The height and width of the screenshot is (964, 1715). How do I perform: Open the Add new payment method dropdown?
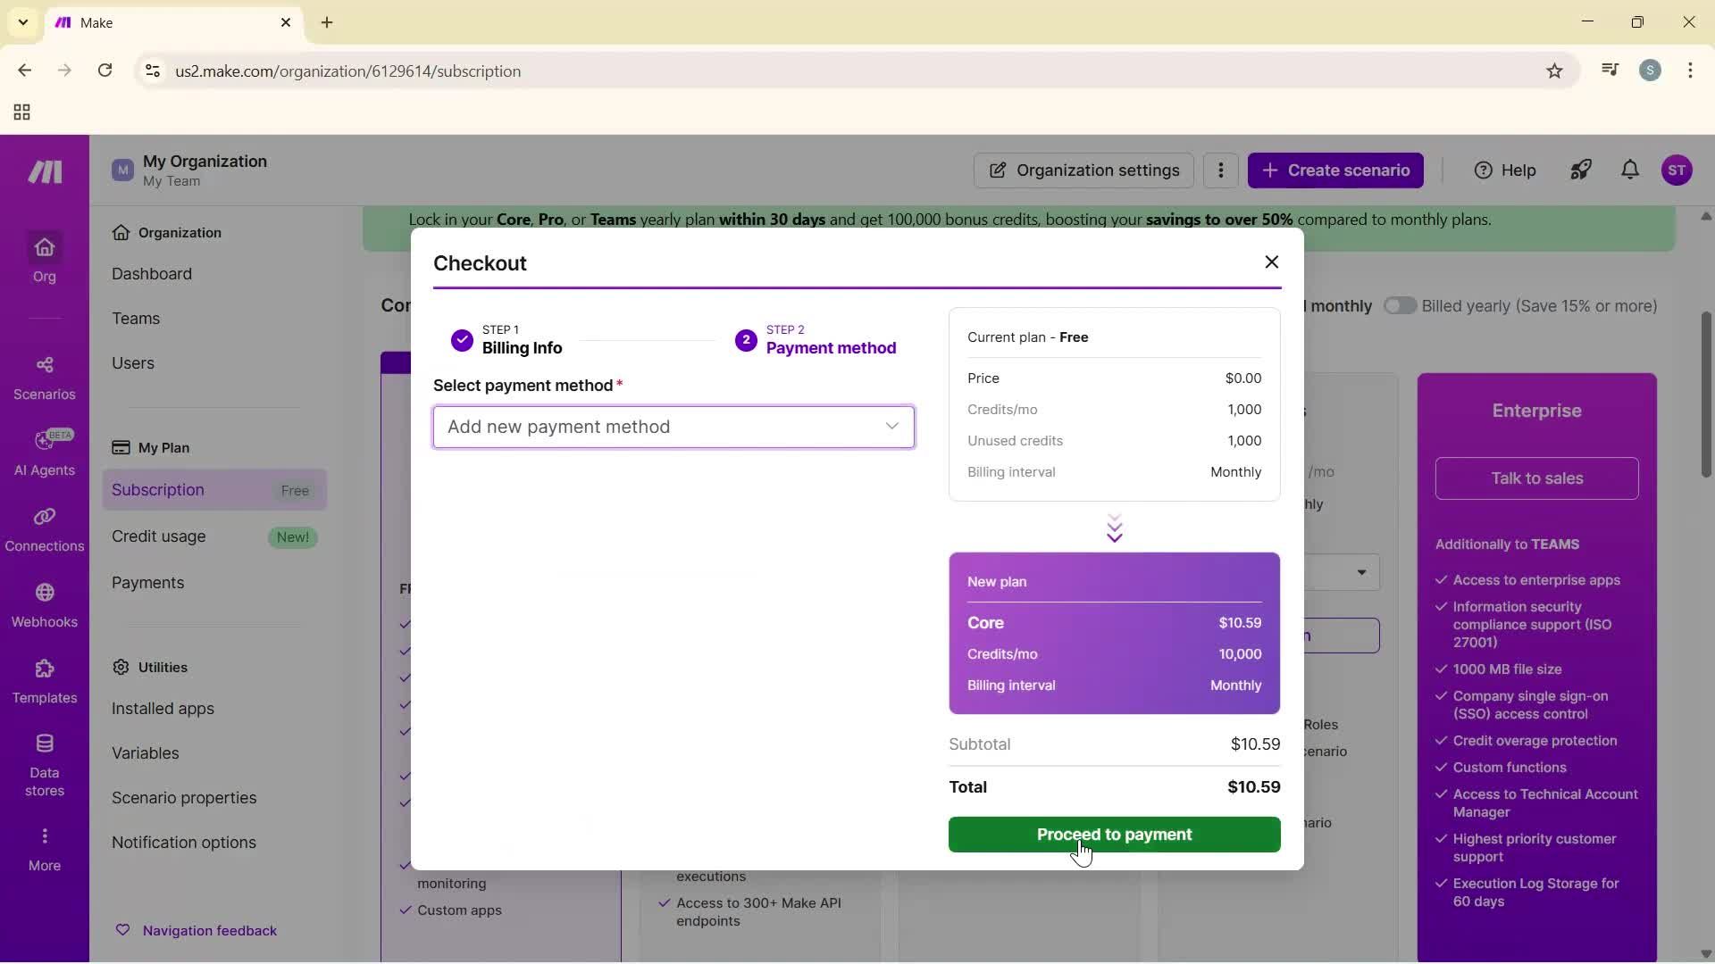coord(673,427)
